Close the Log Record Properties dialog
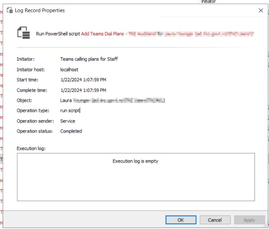The height and width of the screenshot is (229, 269). (x=261, y=11)
